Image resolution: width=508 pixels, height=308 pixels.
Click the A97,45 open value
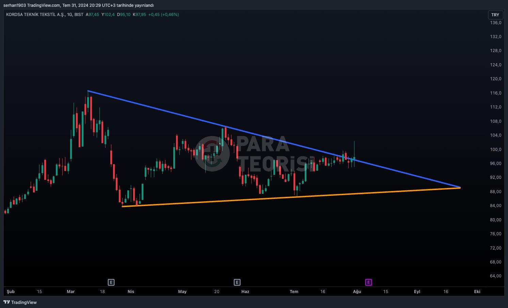point(92,15)
